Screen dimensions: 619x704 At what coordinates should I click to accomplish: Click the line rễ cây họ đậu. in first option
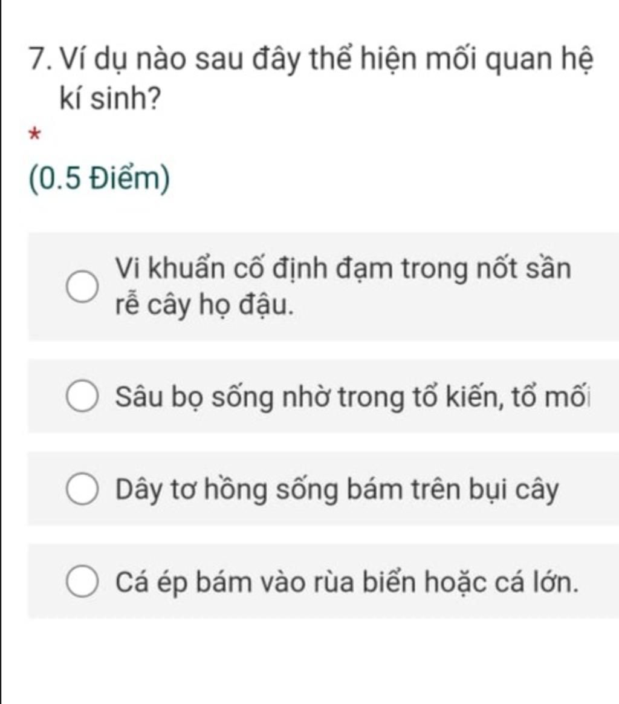click(205, 306)
